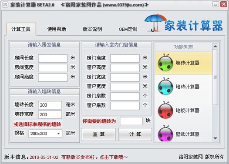The image size is (229, 164).
Task: Click the umbrella 家装计算器 logo
Action: point(183,23)
